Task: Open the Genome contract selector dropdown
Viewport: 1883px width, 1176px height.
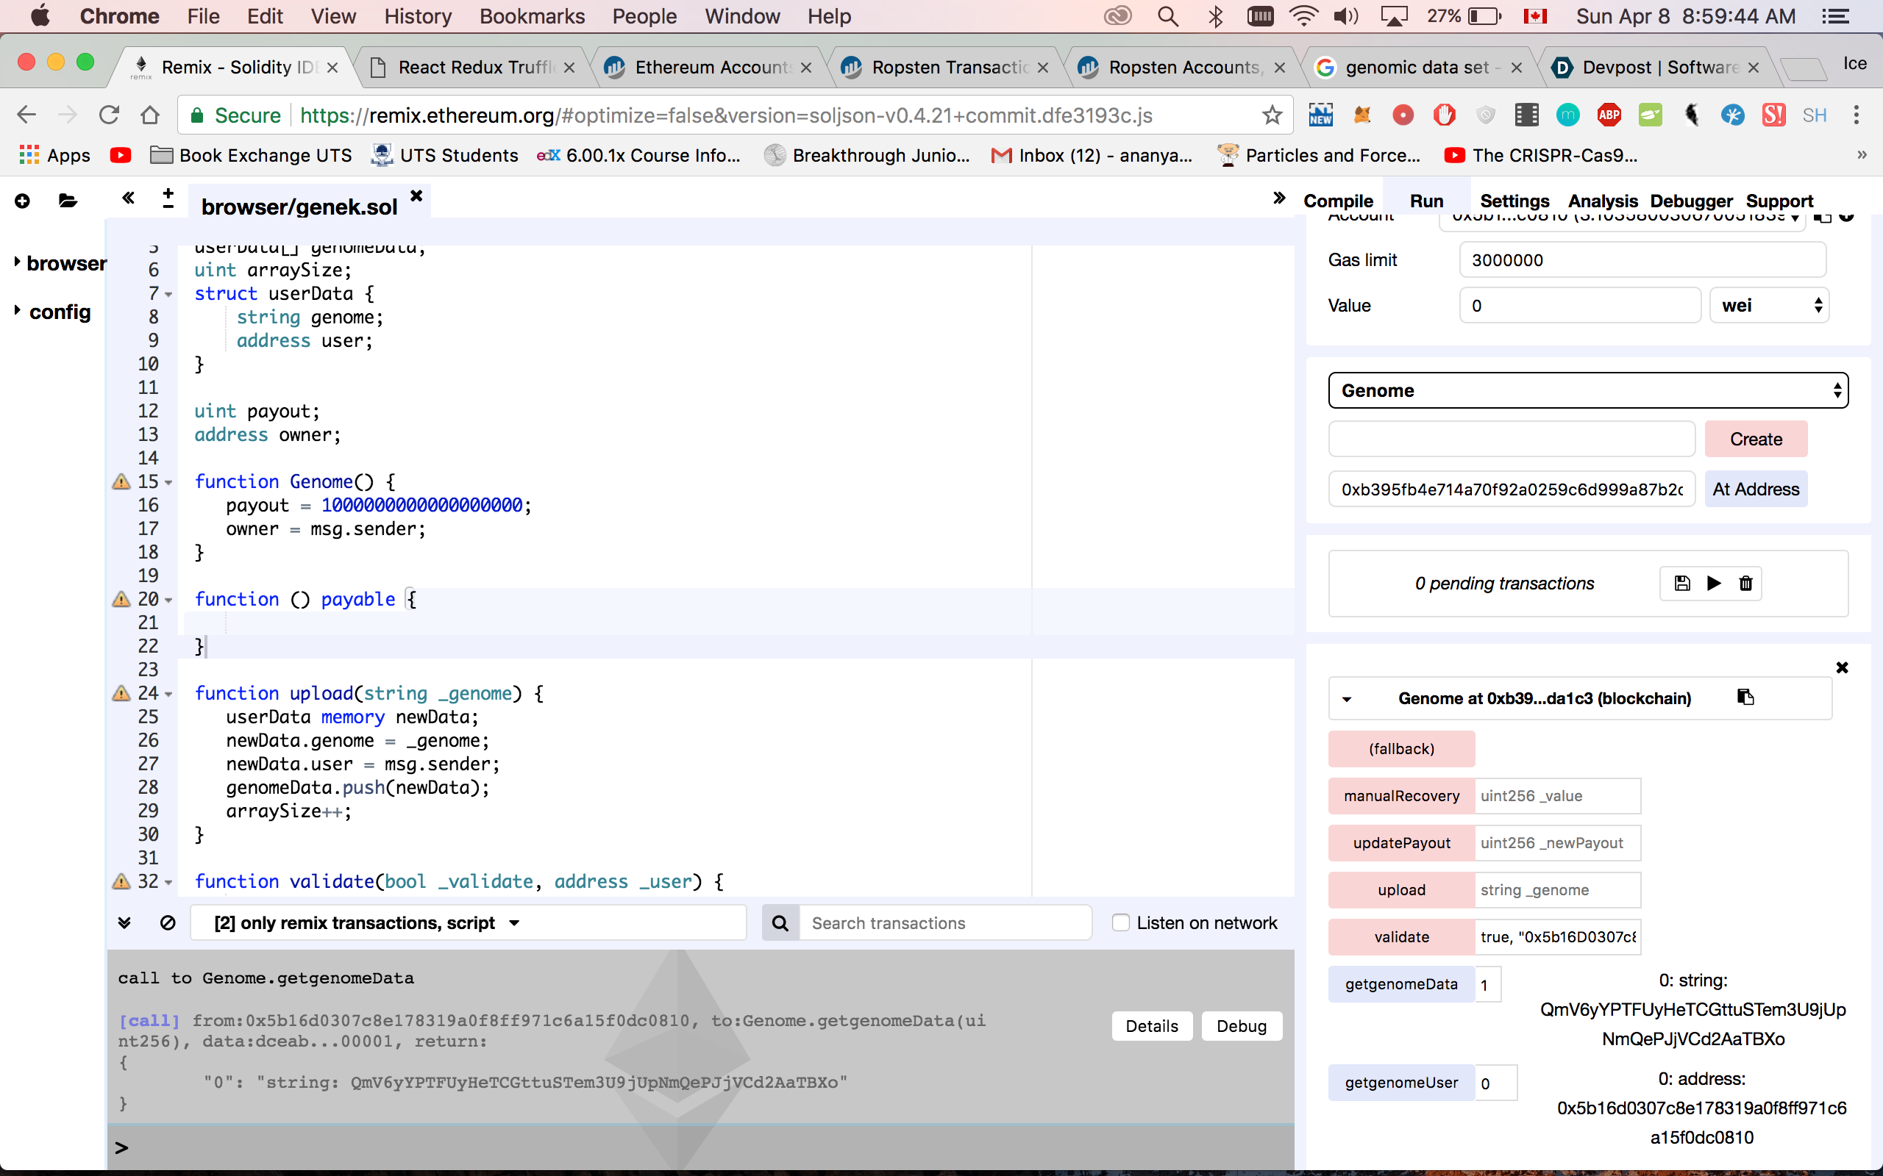Action: 1587,390
